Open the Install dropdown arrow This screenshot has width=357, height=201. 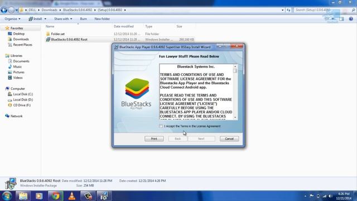point(45,19)
